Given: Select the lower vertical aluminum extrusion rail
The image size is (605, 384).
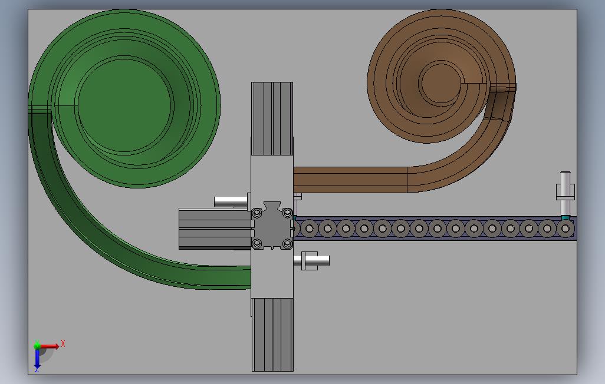Looking at the screenshot, I should (x=272, y=335).
